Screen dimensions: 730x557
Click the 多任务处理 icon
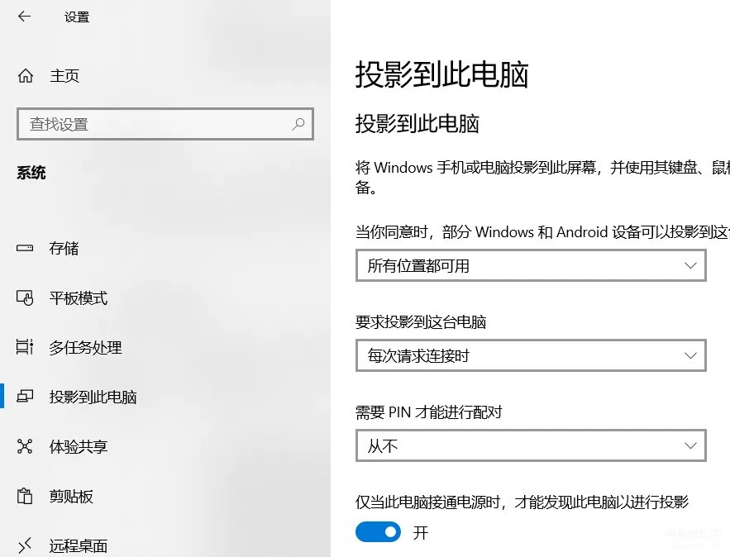point(26,348)
